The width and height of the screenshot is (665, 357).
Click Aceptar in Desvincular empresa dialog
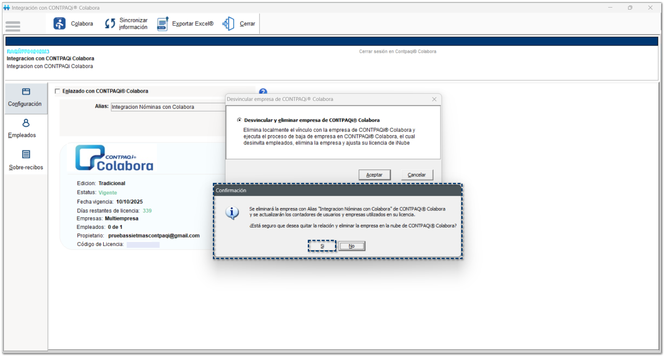pos(374,175)
